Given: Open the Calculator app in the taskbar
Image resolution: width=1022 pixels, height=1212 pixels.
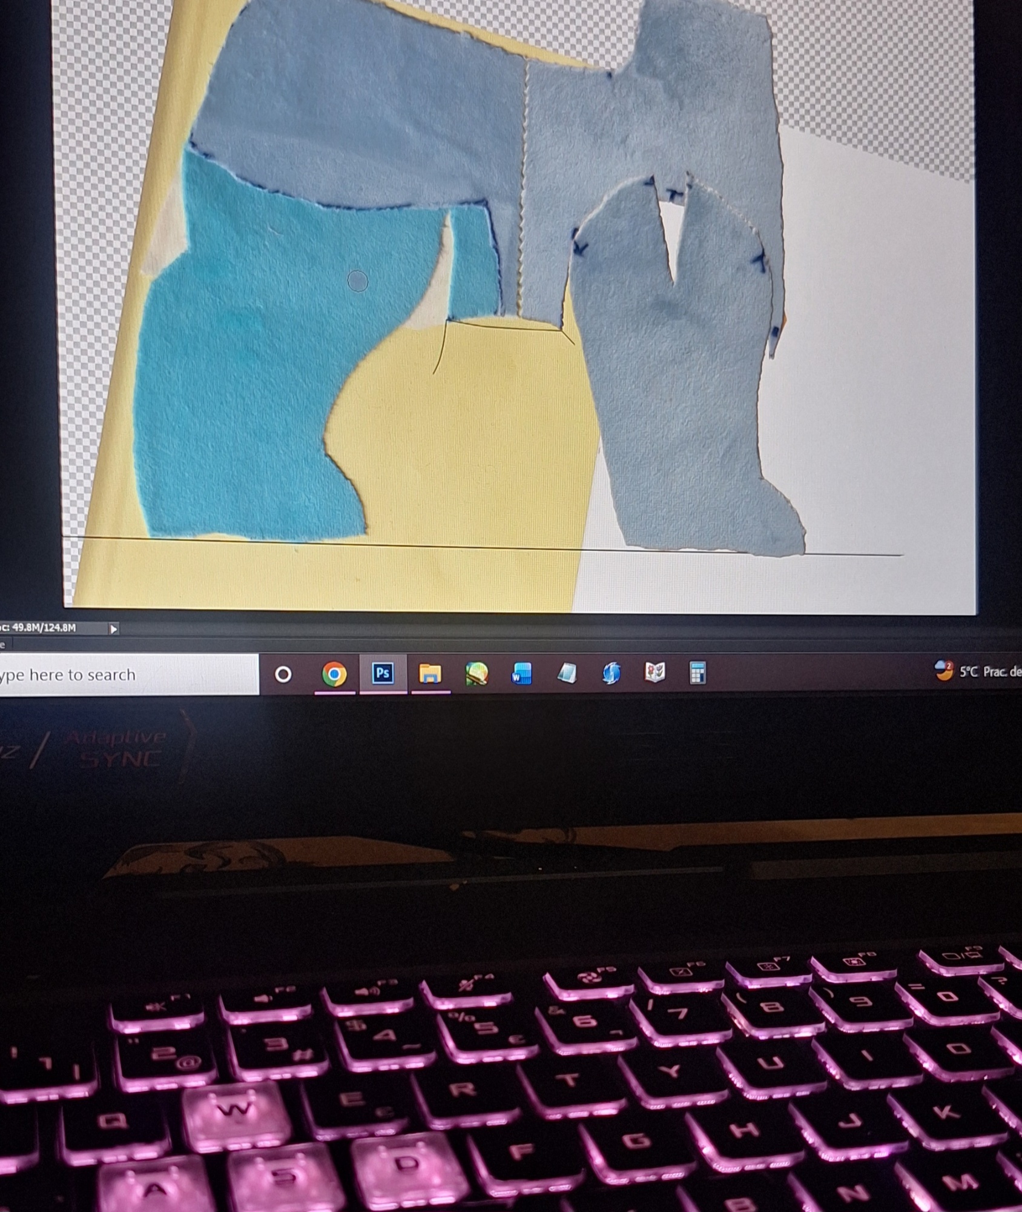Looking at the screenshot, I should pos(697,673).
